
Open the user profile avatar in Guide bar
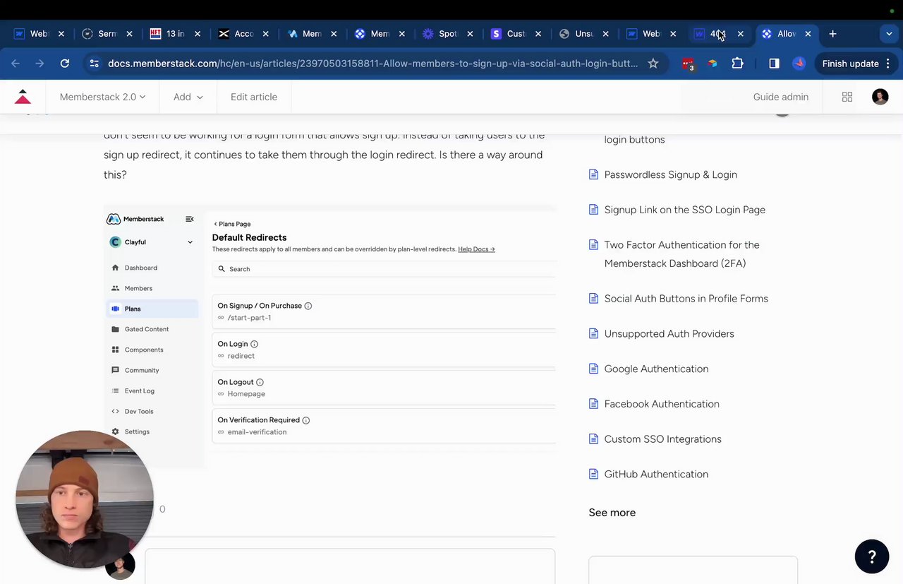(880, 97)
